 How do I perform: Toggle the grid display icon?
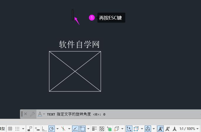tap(10, 128)
